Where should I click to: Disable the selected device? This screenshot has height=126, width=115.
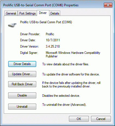[22, 95]
